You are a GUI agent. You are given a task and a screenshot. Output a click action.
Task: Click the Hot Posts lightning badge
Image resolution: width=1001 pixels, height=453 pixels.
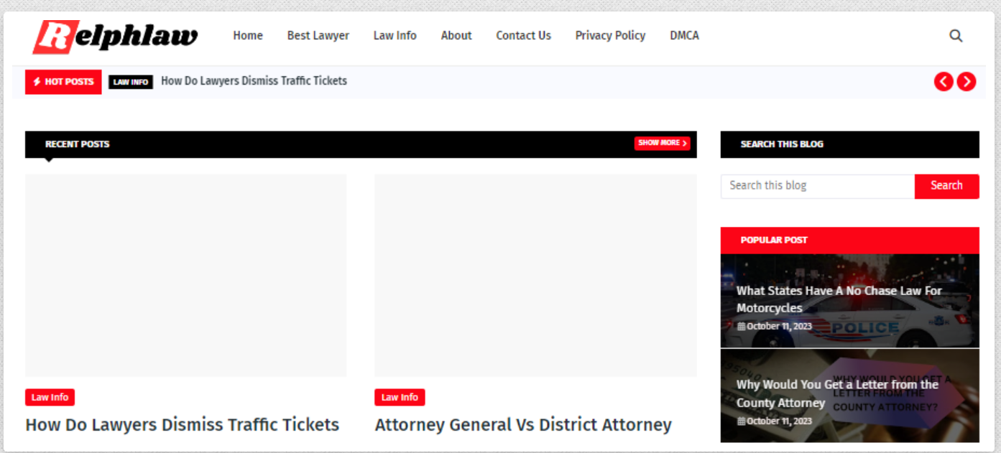click(x=63, y=82)
